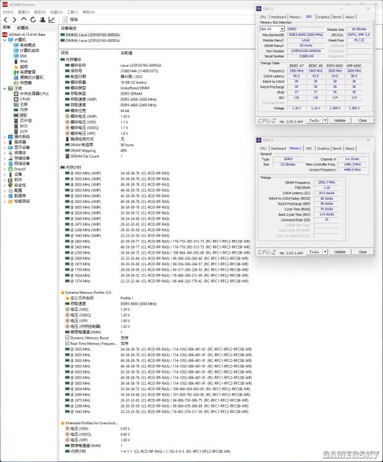Viewport: 383px width, 462px height.
Task: Click the graph chart icon in toolbar
Action: point(52,20)
